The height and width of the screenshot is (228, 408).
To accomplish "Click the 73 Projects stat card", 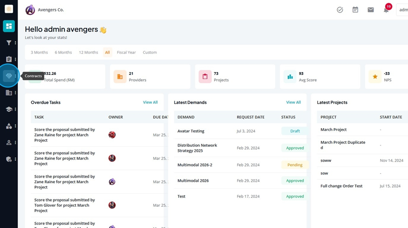I will (235, 77).
